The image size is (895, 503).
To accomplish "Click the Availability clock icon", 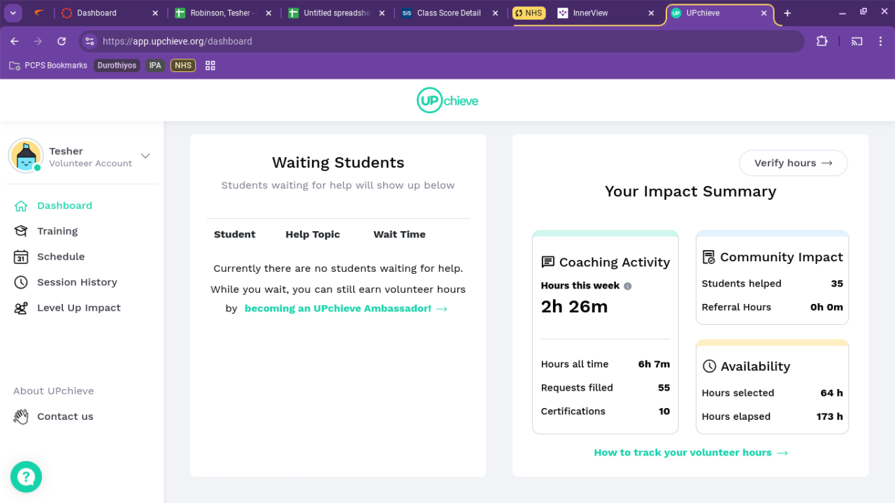I will pos(709,366).
